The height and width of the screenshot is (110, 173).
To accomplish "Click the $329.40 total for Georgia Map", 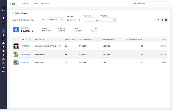I will pyautogui.click(x=163, y=54).
